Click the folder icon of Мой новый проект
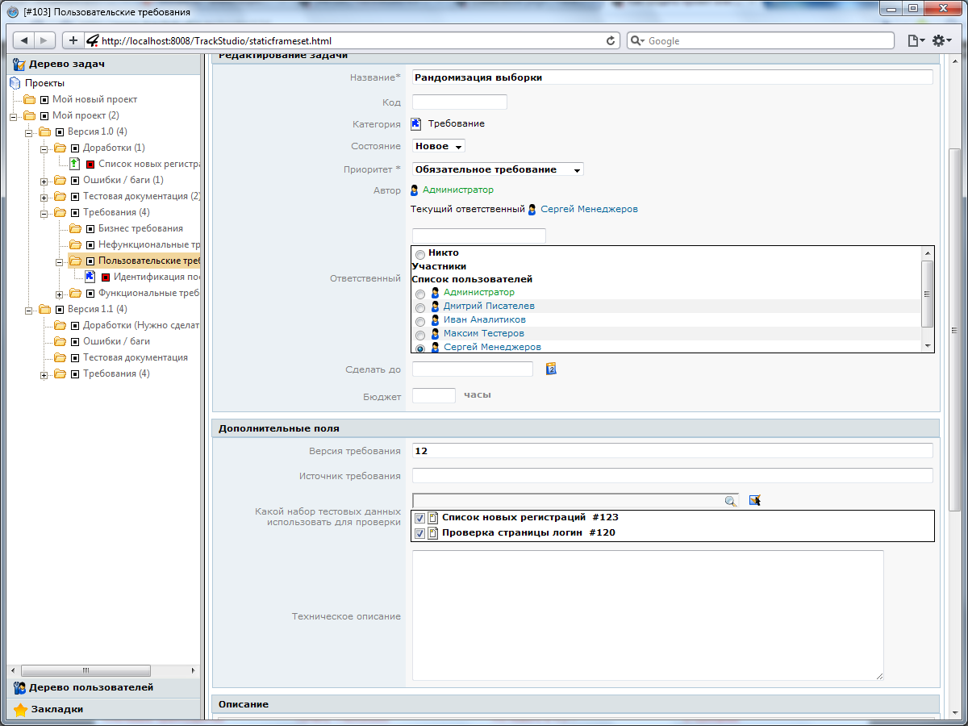968x726 pixels. click(x=29, y=99)
